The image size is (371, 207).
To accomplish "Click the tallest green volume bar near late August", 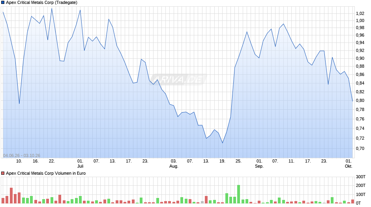I will click(238, 194).
